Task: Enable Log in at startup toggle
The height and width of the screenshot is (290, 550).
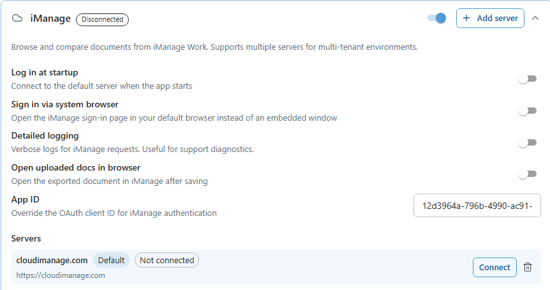Action: coord(528,79)
